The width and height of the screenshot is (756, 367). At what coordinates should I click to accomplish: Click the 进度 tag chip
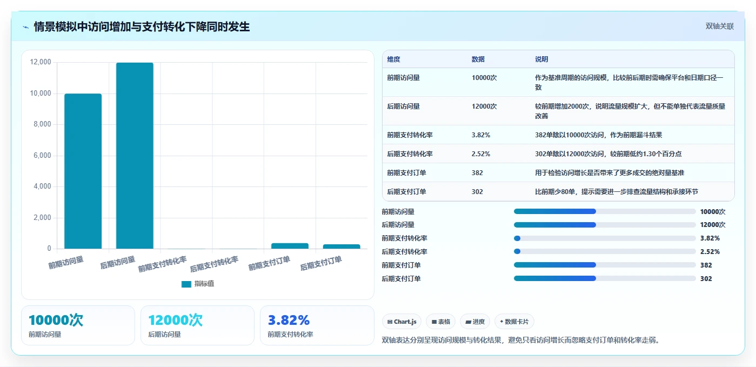475,322
